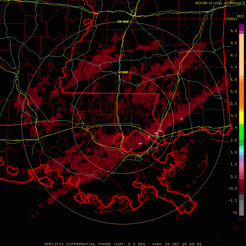Click the 6.6 scale value
The image size is (246, 246).
[x=234, y=79]
